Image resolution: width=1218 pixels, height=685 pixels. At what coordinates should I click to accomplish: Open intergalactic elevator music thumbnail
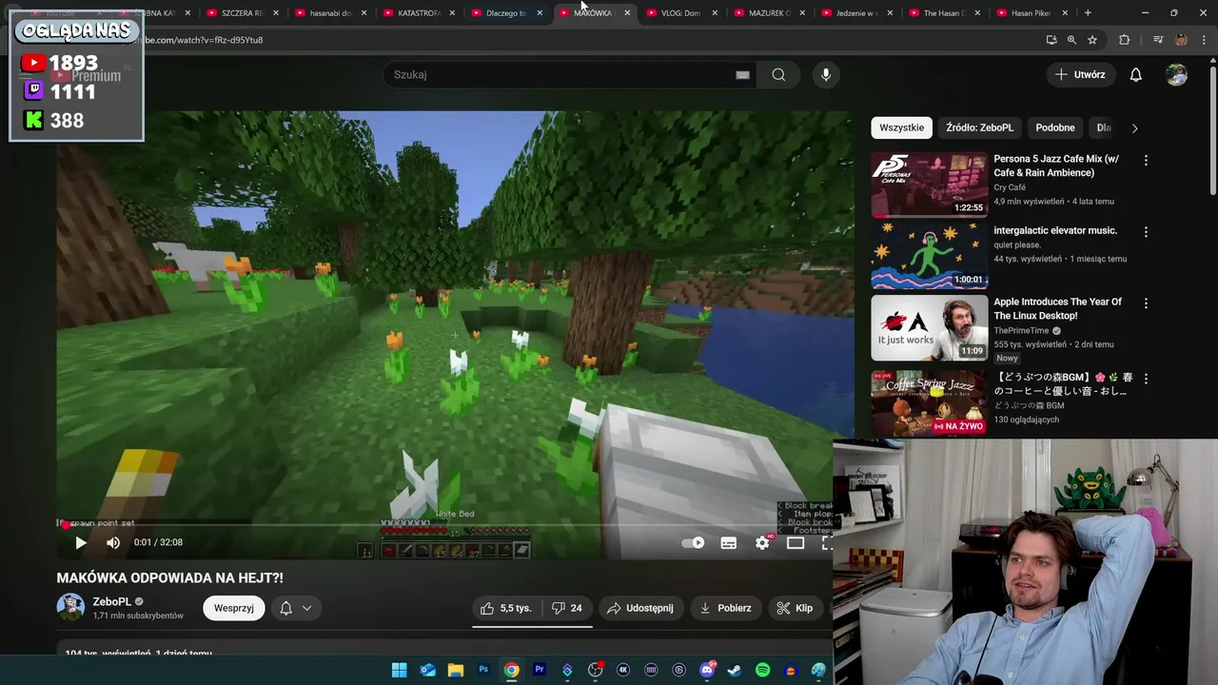point(930,256)
